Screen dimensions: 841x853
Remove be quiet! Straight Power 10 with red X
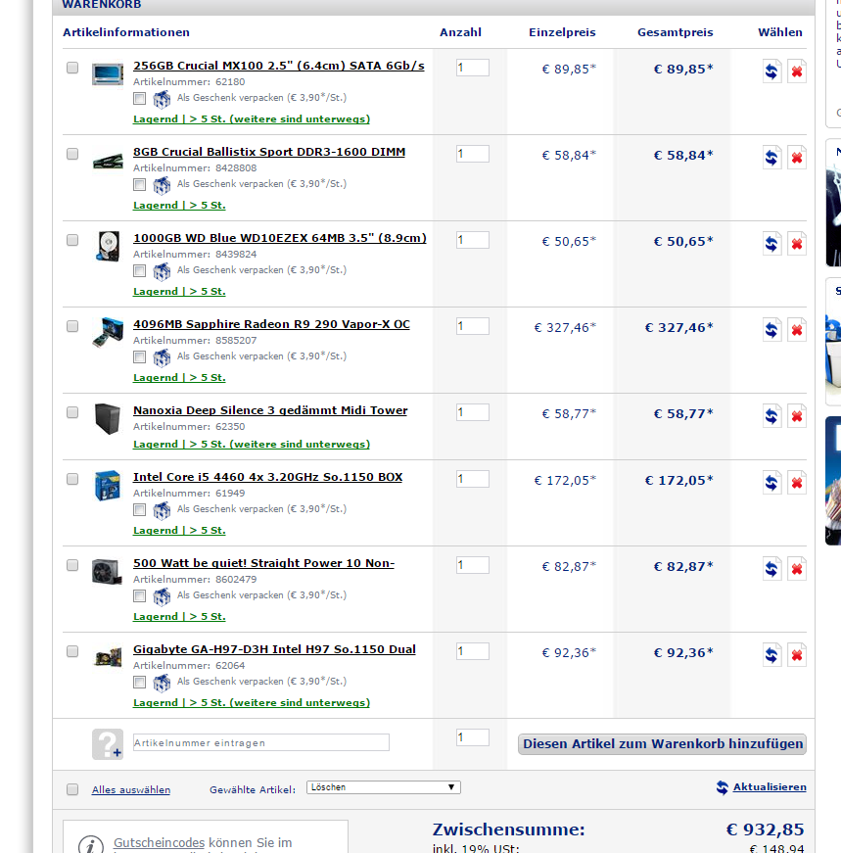coord(796,569)
